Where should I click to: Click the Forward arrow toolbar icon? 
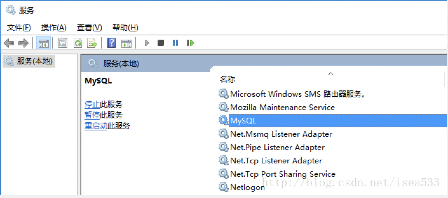24,43
